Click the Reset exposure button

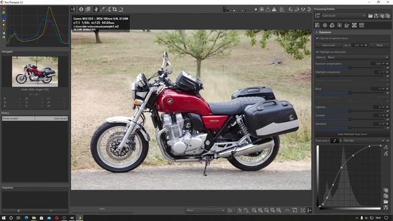tap(379, 45)
